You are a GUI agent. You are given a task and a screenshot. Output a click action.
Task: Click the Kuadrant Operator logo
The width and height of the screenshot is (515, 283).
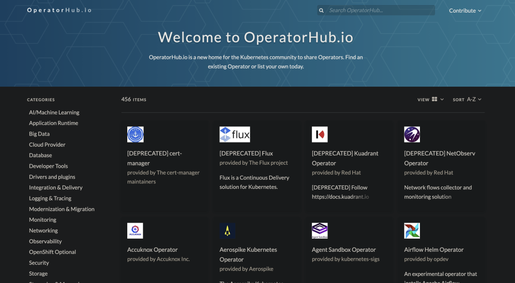319,134
